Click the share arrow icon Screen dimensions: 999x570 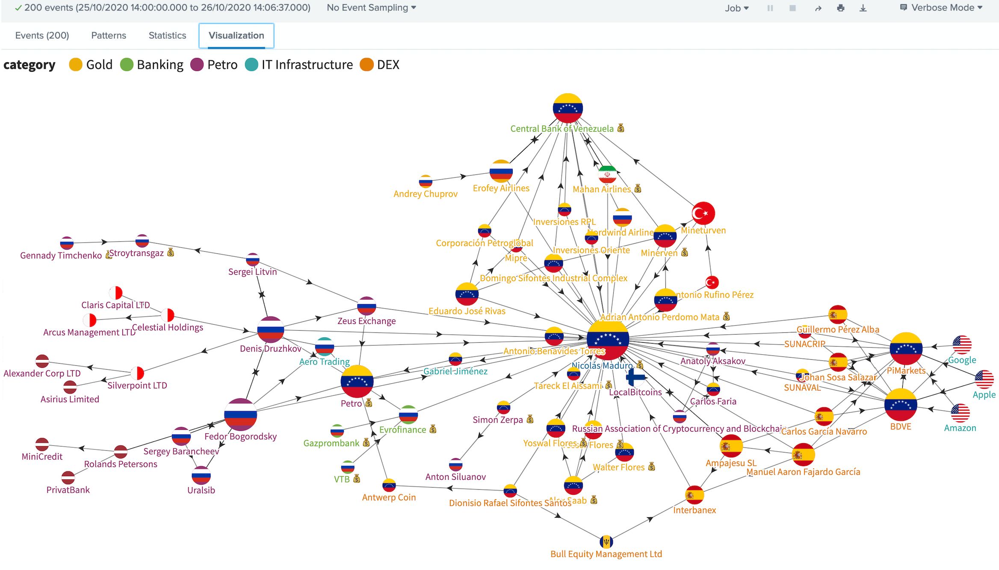coord(818,8)
